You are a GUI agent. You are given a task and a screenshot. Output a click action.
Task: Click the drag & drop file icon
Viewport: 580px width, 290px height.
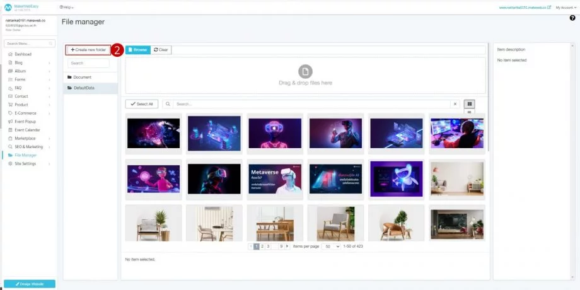click(x=305, y=71)
